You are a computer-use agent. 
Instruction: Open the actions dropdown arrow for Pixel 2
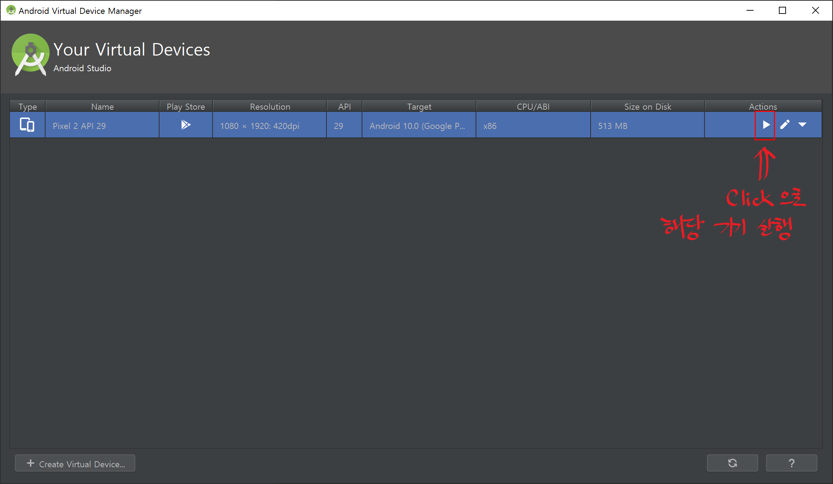pos(802,125)
